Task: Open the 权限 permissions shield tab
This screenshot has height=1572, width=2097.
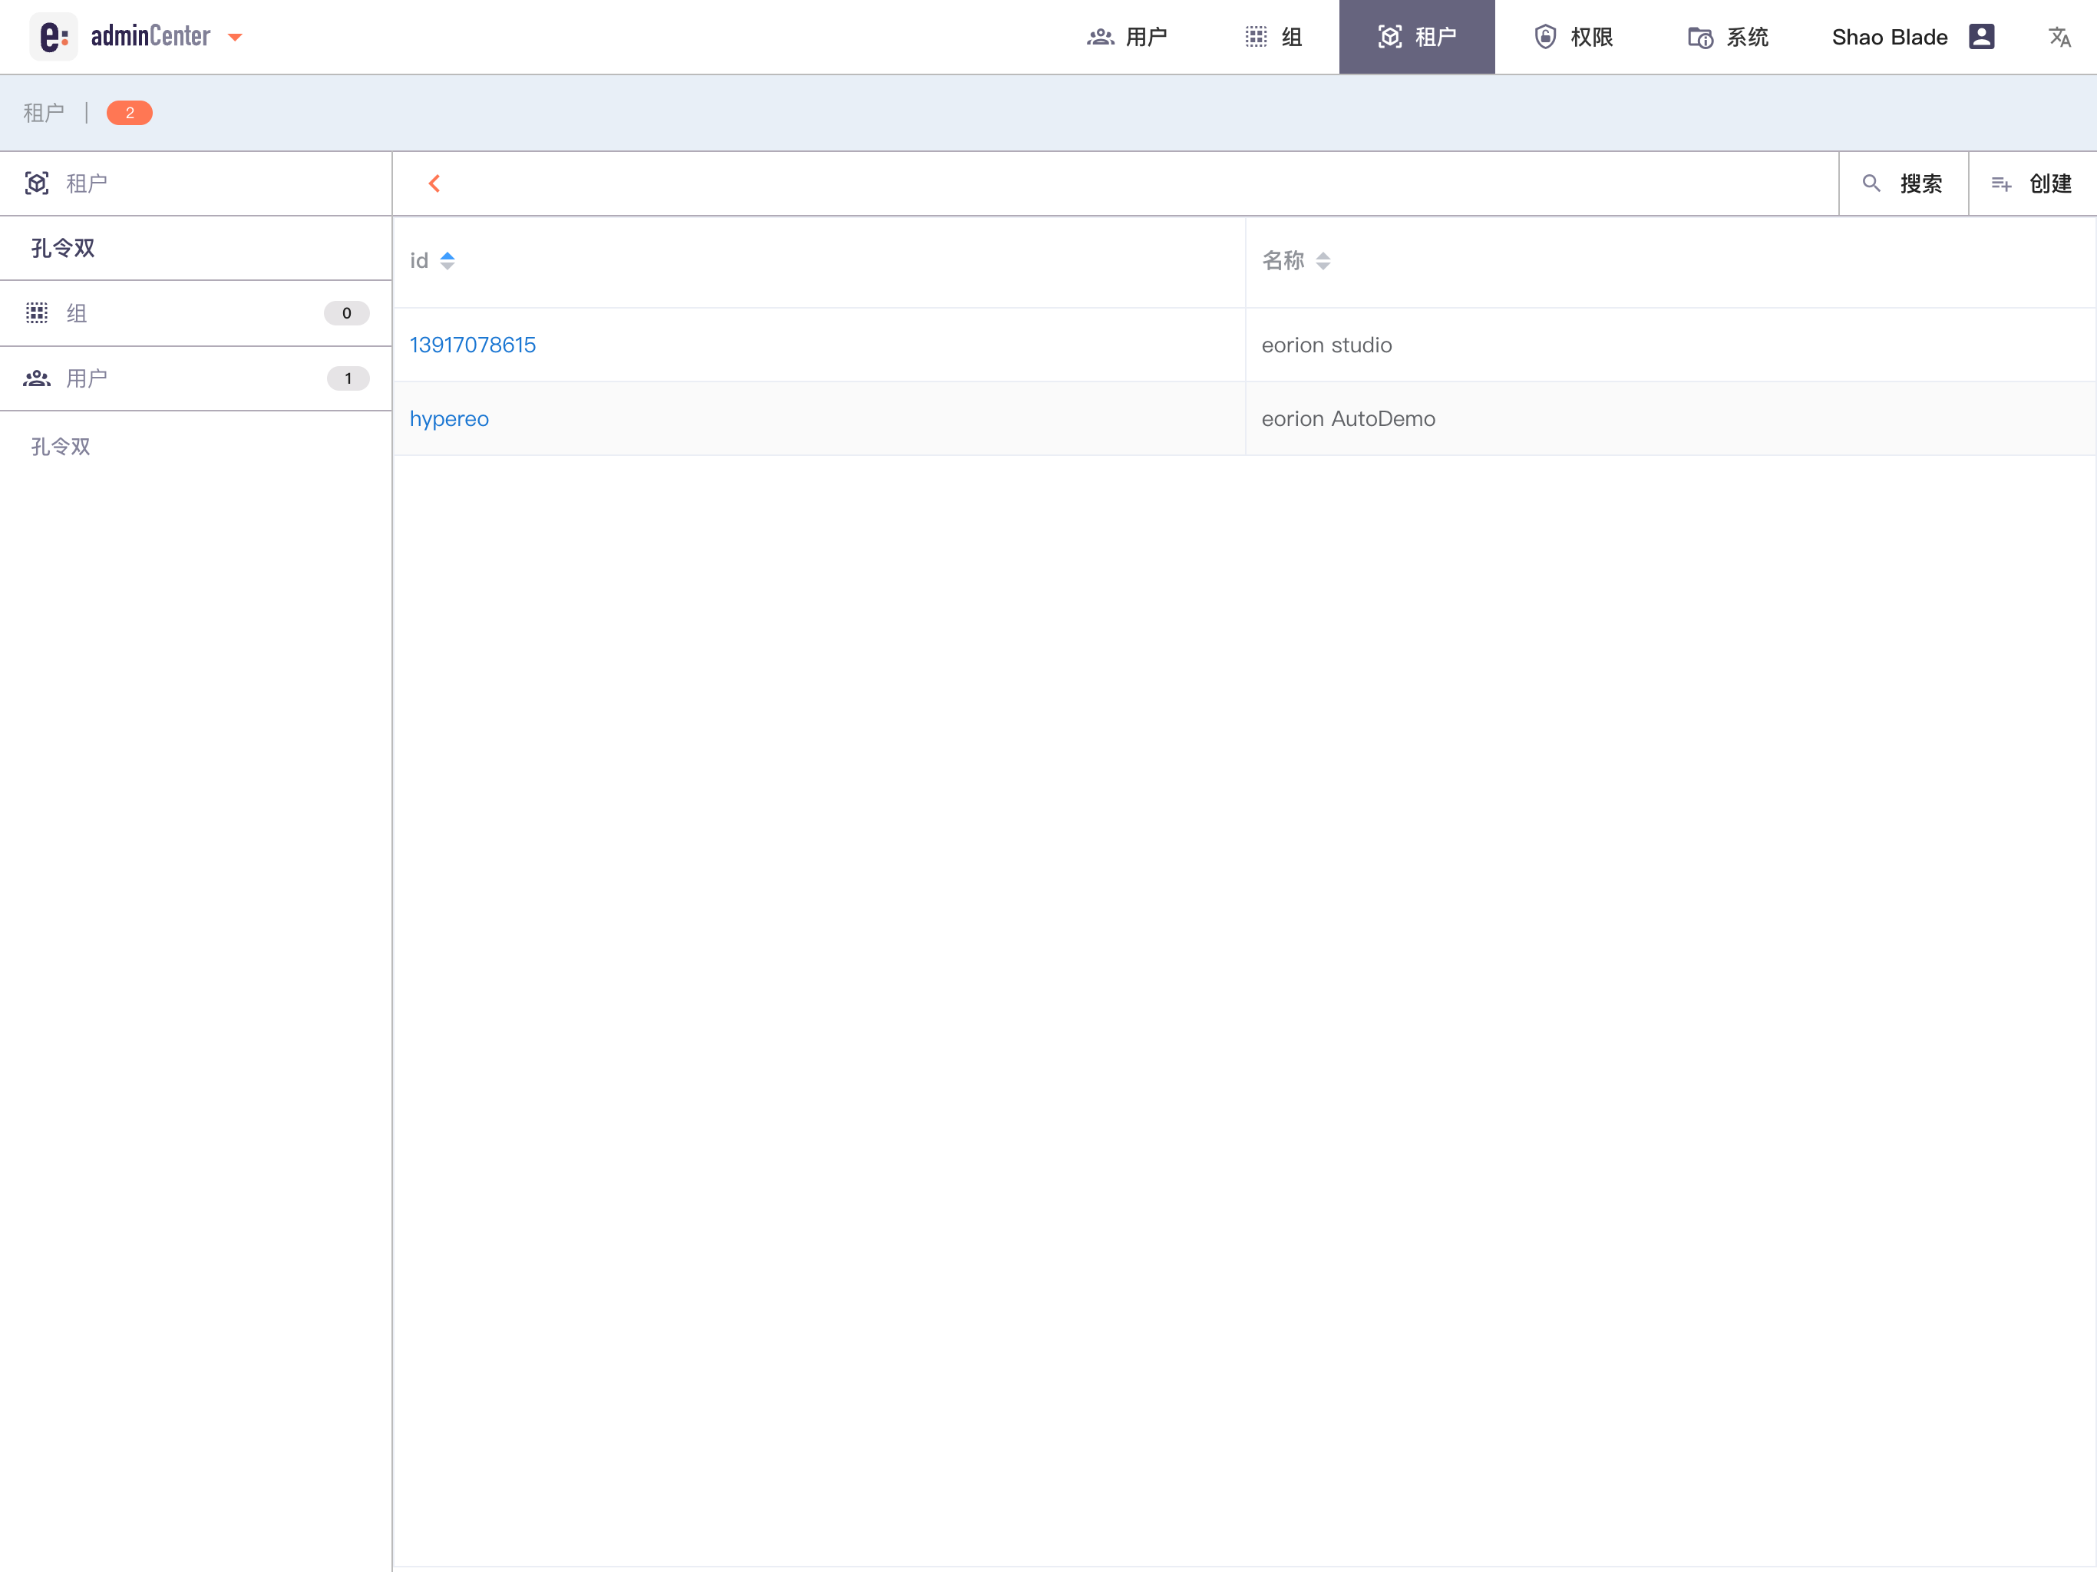Action: [x=1573, y=37]
